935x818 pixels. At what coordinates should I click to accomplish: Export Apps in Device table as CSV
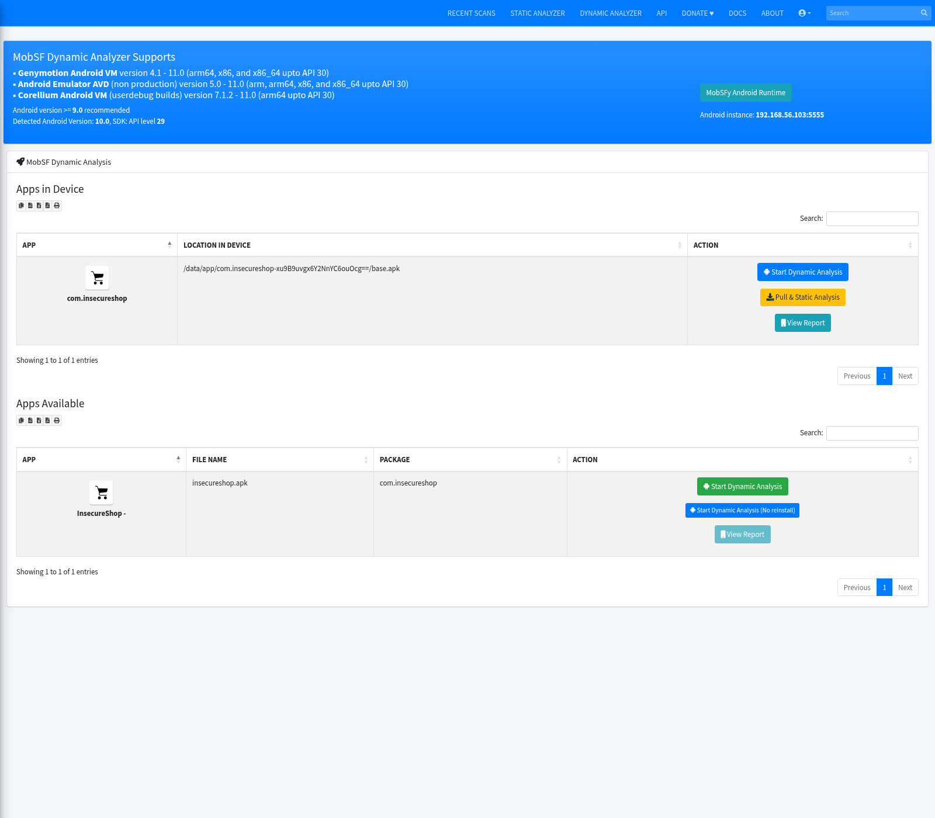30,206
